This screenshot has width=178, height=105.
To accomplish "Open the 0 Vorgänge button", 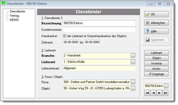I will (156, 74).
